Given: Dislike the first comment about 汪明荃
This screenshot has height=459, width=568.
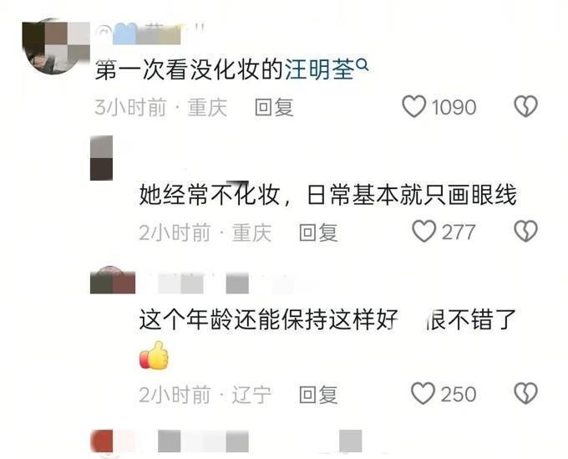Looking at the screenshot, I should click(526, 106).
